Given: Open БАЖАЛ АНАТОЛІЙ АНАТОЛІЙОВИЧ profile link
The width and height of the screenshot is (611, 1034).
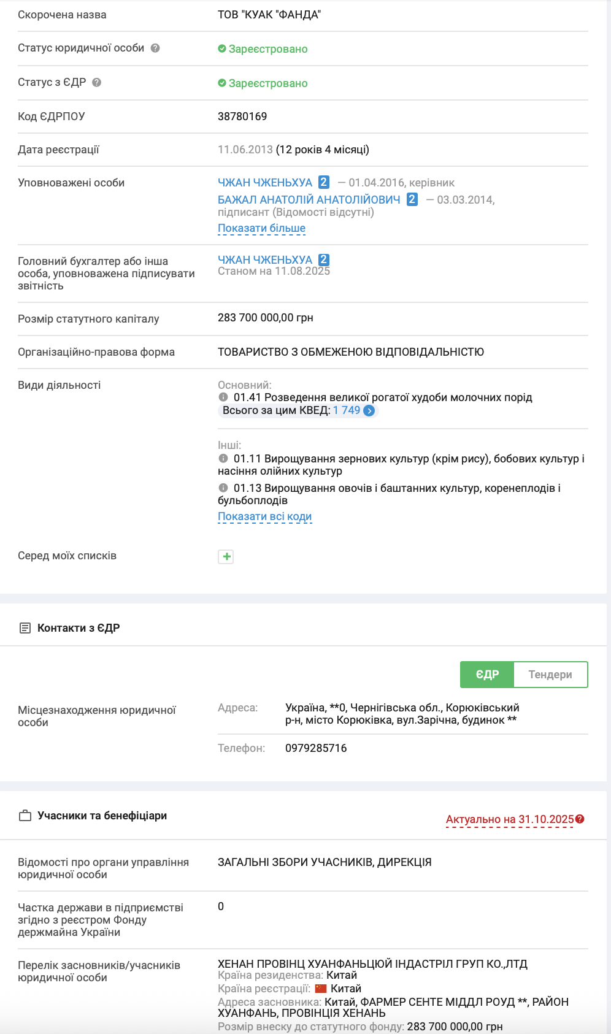Looking at the screenshot, I should coord(309,200).
